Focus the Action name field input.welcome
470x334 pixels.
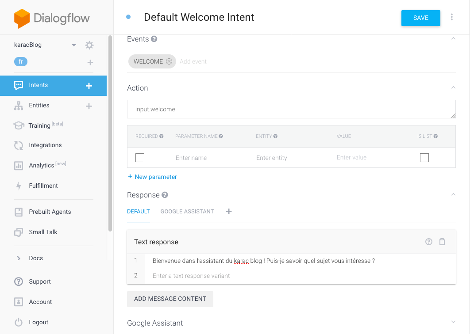(x=291, y=109)
